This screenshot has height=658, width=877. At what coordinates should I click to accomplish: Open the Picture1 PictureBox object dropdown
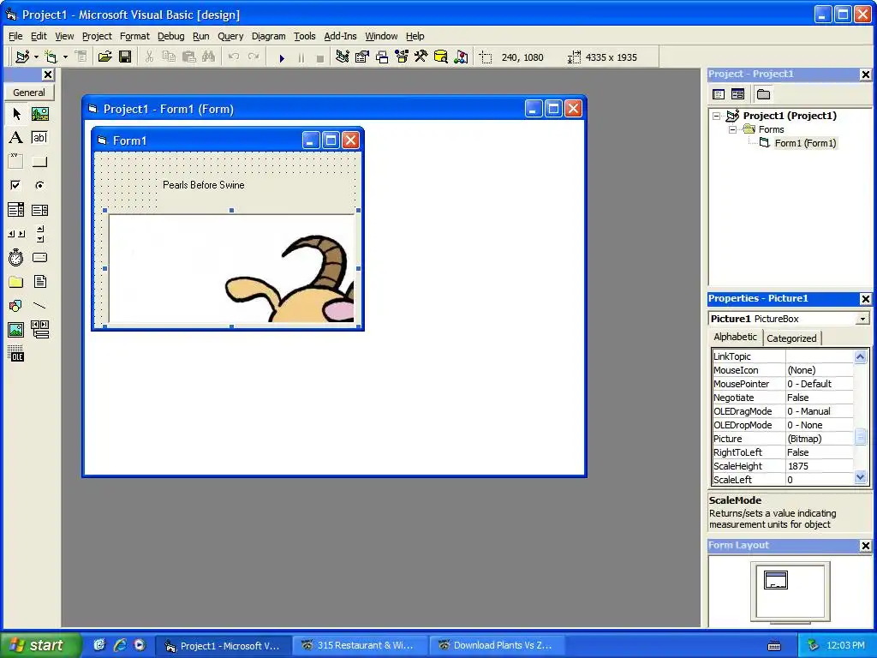tap(863, 319)
